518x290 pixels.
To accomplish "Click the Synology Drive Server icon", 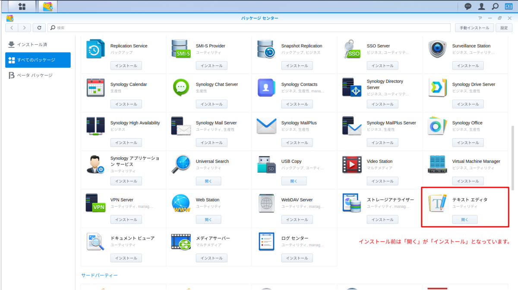I will [437, 87].
